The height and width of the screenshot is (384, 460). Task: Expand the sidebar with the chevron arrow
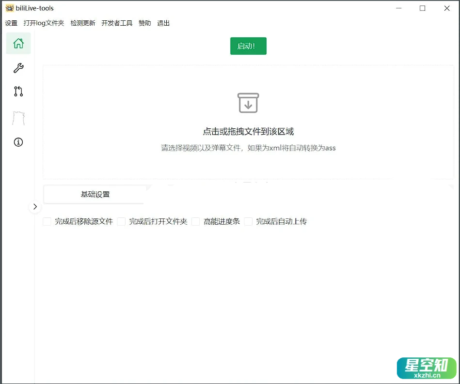(35, 207)
